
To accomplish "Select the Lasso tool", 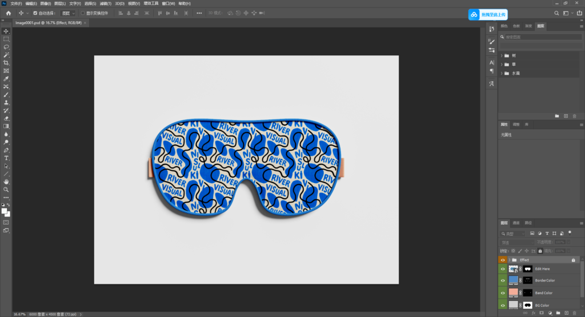I will (6, 47).
